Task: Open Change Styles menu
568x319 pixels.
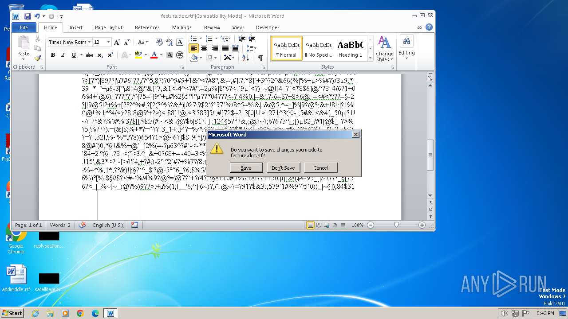Action: [384, 49]
